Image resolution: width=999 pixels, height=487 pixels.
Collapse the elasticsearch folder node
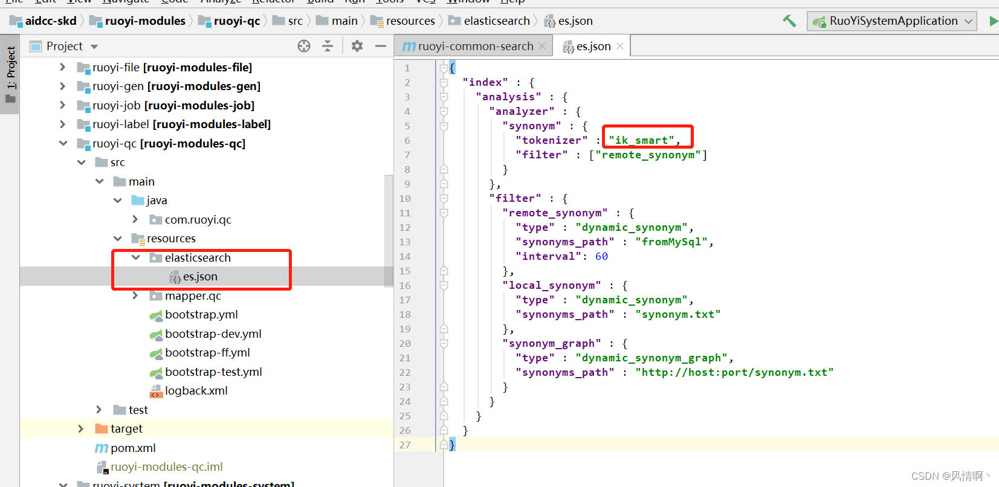[x=135, y=257]
